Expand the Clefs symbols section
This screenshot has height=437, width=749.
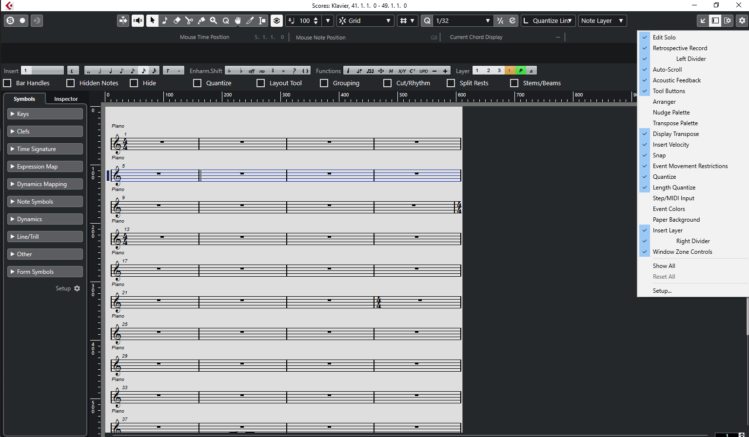[x=45, y=131]
